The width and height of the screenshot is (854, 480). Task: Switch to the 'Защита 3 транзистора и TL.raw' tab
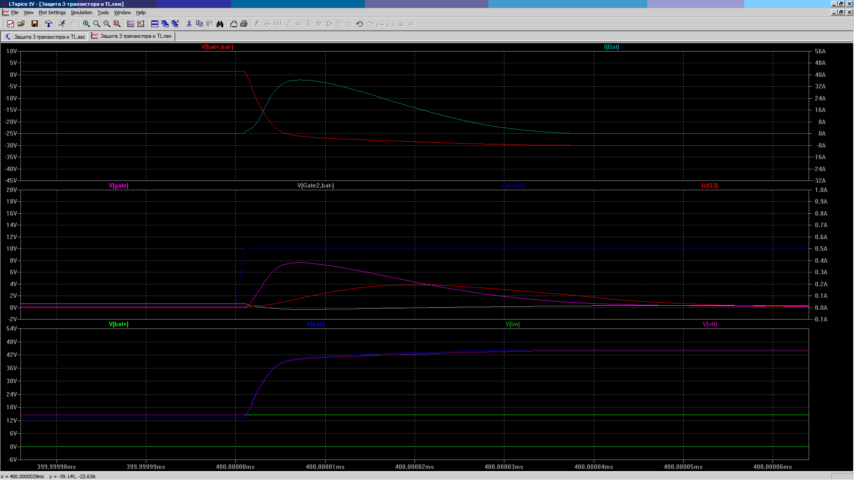tap(132, 36)
